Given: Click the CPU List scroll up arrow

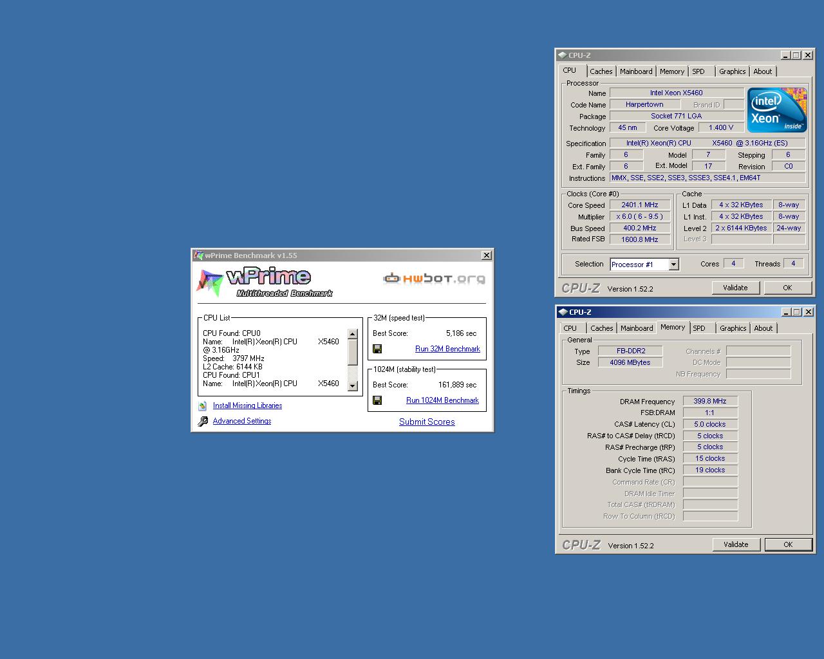Looking at the screenshot, I should point(352,334).
